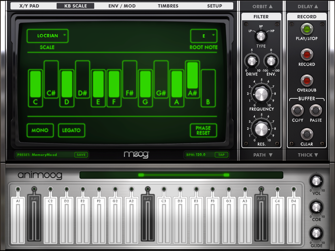This screenshot has height=251, width=335.
Task: Activate the Overdub button
Action: click(307, 81)
